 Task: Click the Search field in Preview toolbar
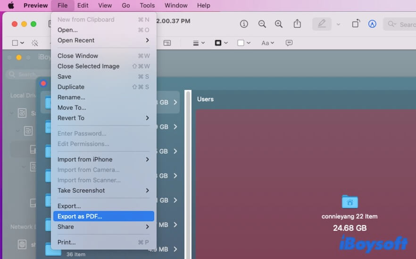(399, 24)
